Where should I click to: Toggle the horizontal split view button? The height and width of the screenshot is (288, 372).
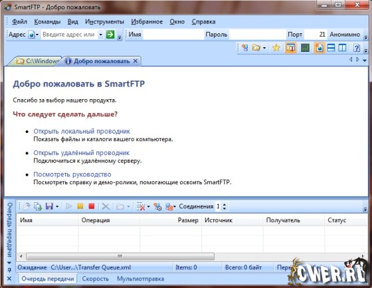click(x=331, y=48)
